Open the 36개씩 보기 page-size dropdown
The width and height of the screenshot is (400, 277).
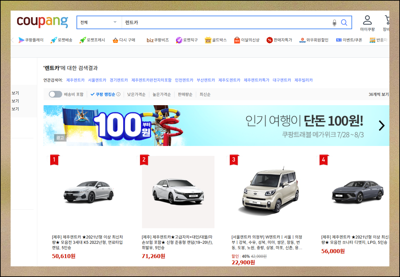tap(379, 95)
